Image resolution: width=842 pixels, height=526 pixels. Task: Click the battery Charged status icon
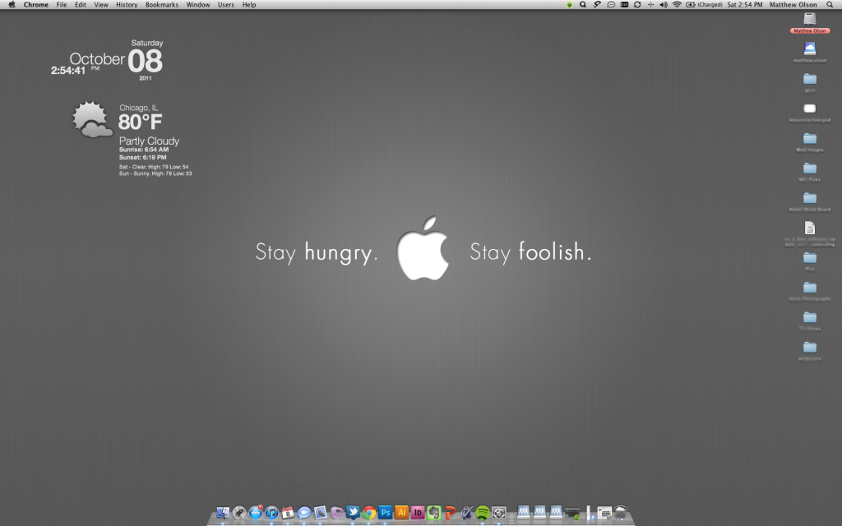[x=704, y=4]
